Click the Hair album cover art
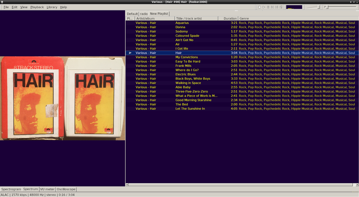Screen dimensions: 359x197 pyautogui.click(x=63, y=98)
